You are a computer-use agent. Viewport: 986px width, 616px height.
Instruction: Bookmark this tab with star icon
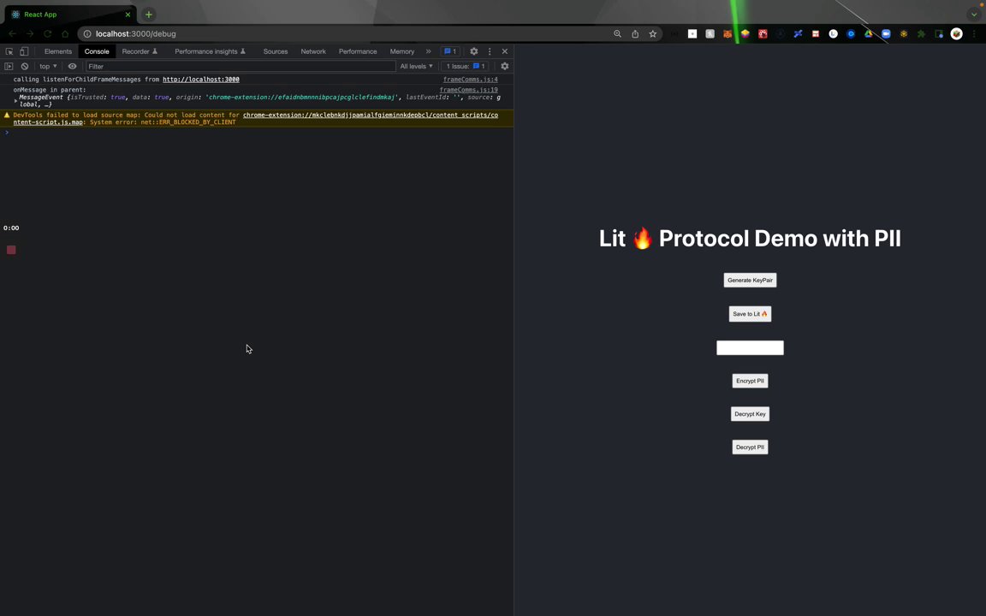click(653, 34)
